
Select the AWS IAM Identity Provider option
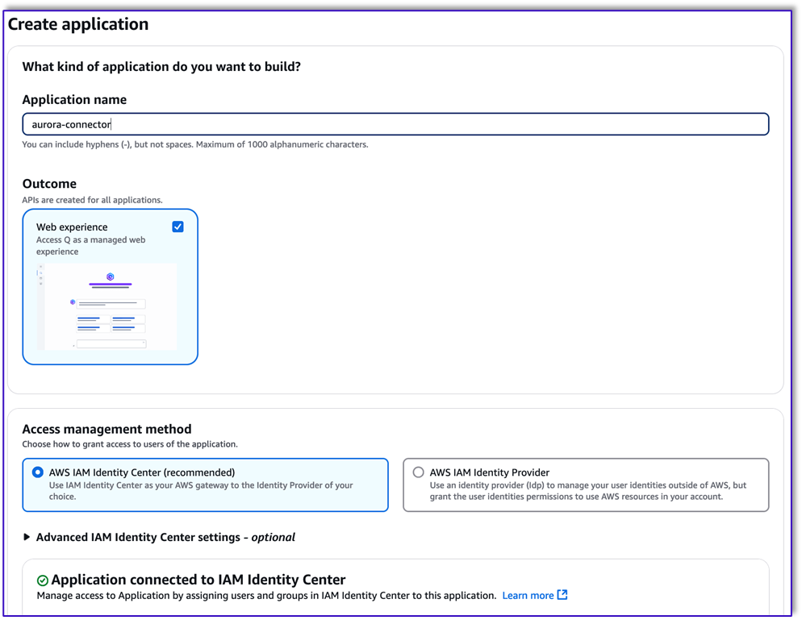tap(419, 472)
